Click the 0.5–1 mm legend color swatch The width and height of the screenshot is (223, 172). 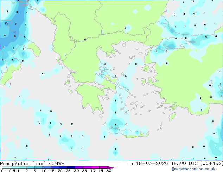tap(14, 167)
